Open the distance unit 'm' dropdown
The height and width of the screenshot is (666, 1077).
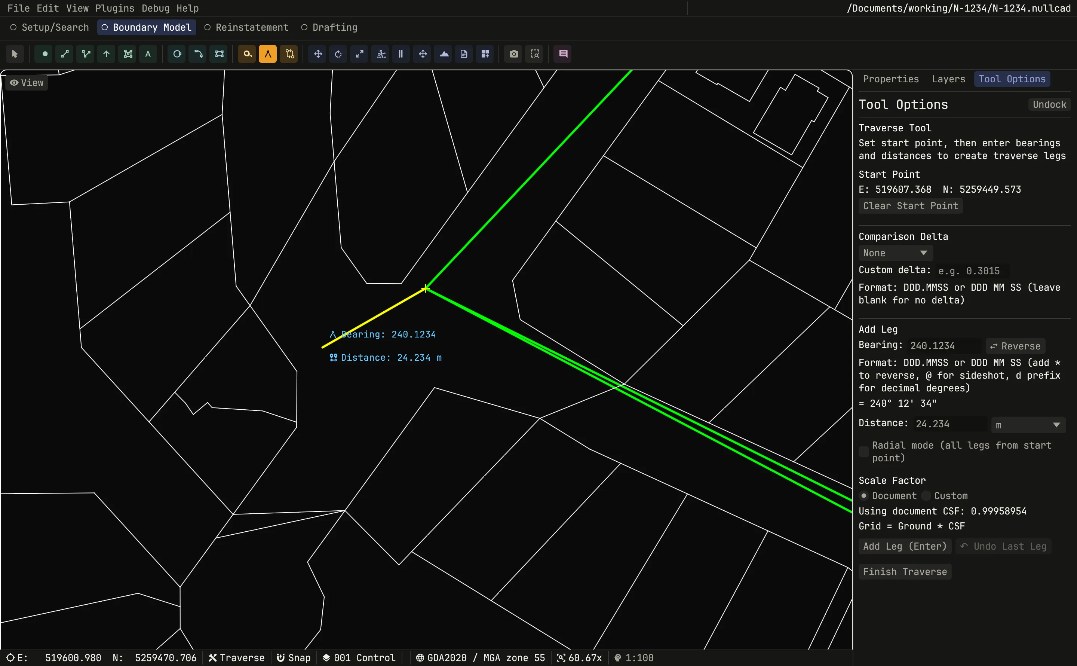pos(1028,425)
